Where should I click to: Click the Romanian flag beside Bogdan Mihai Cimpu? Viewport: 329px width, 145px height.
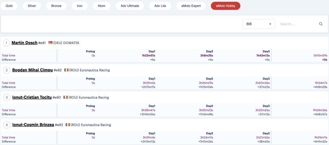tap(66, 70)
